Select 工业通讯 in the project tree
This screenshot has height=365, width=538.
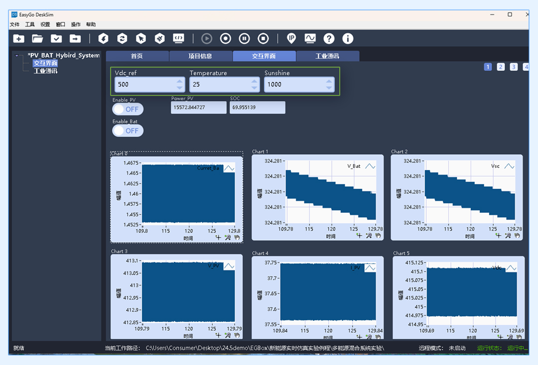click(45, 71)
